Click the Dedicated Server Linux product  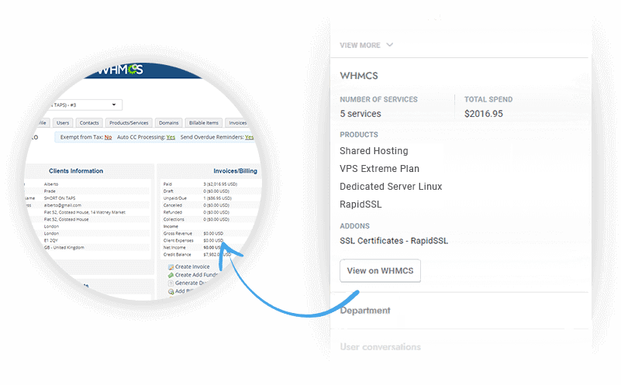391,187
